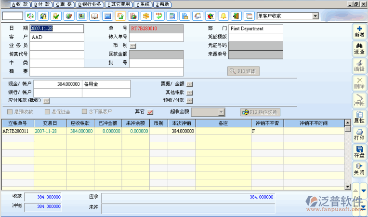The width and height of the screenshot is (368, 217).
Task: Click the 新增 (New) sidebar icon
Action: tap(359, 32)
